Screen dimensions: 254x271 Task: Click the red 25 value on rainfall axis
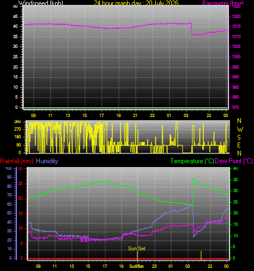pos(21,183)
